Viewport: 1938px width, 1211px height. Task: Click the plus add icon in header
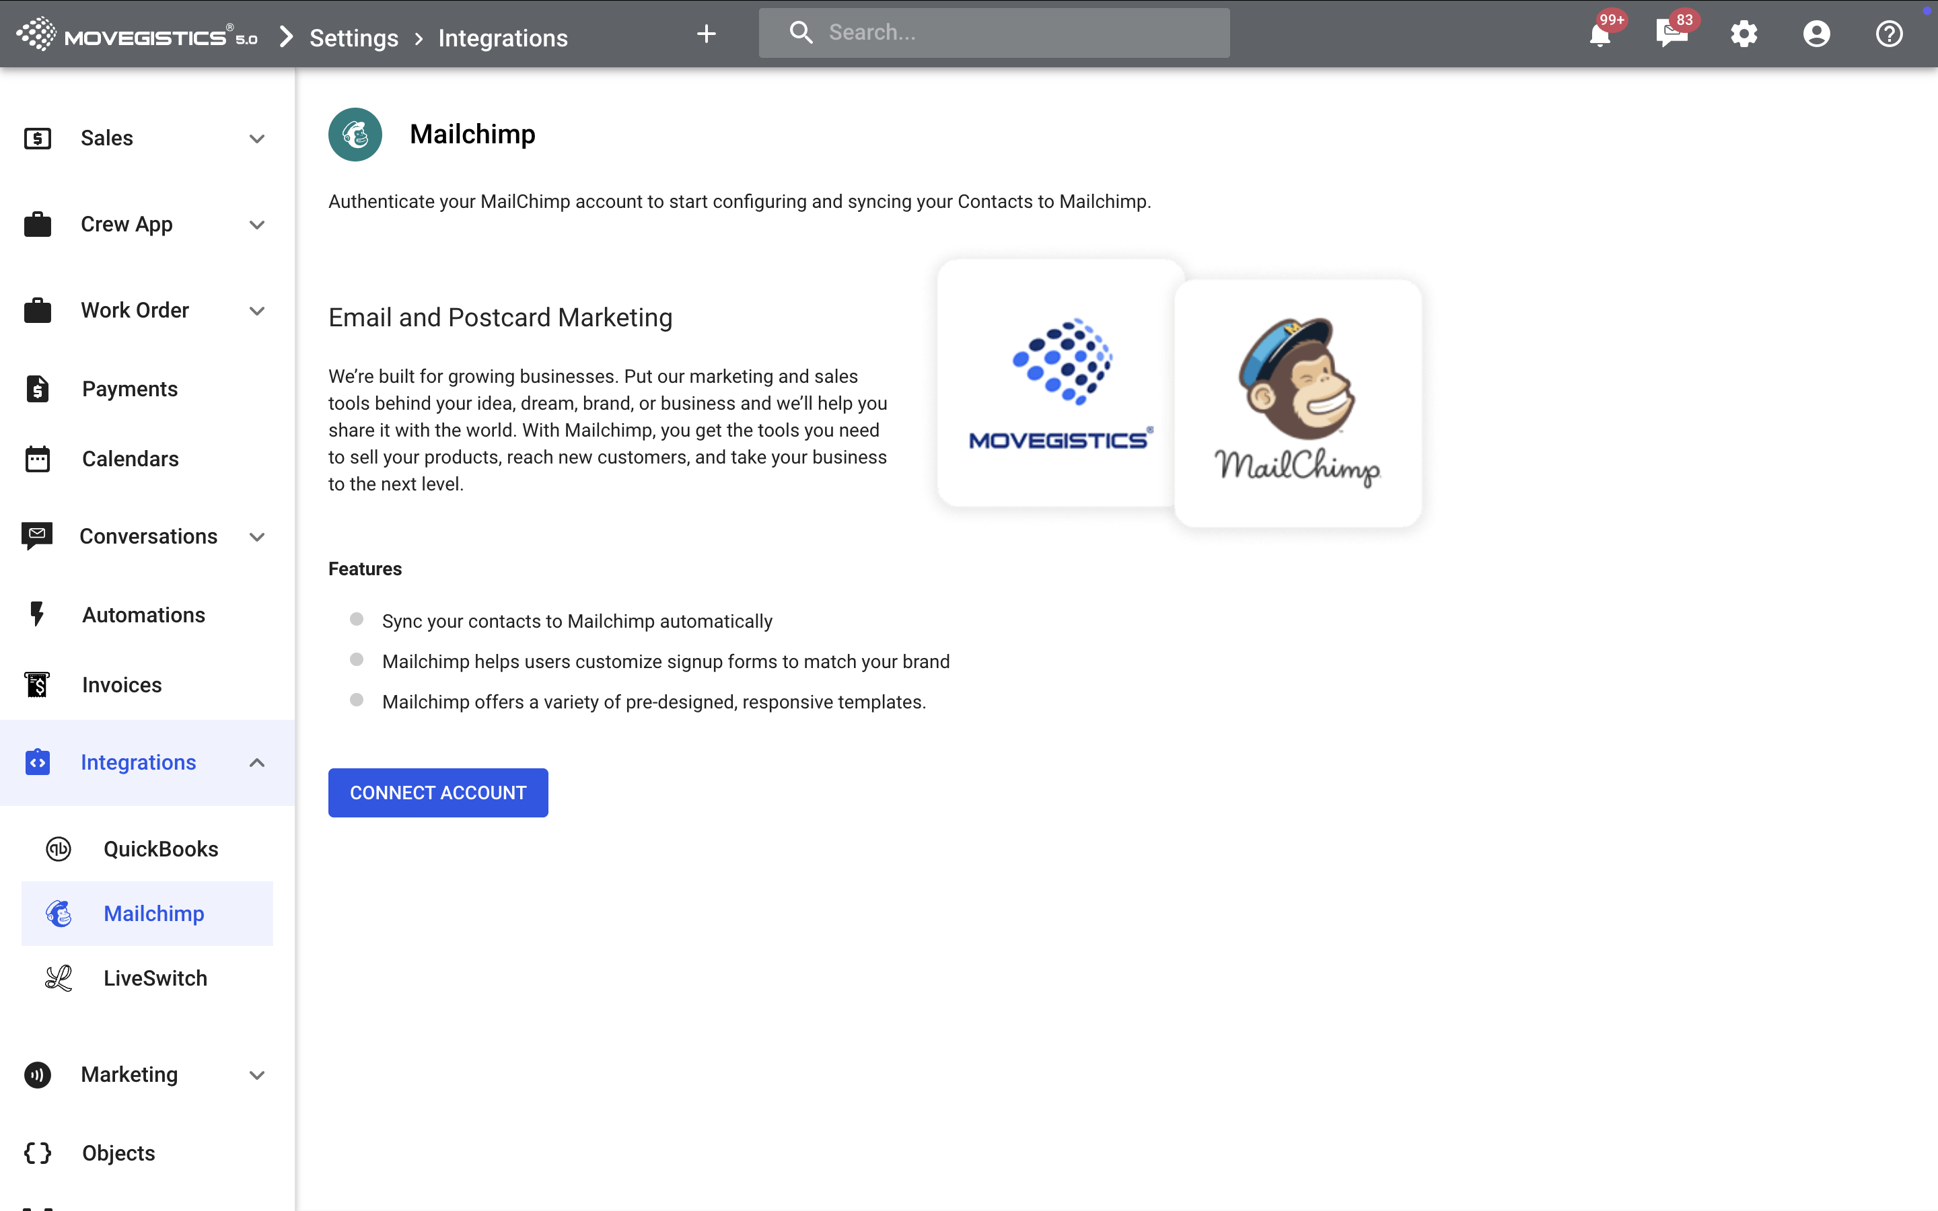(x=705, y=34)
